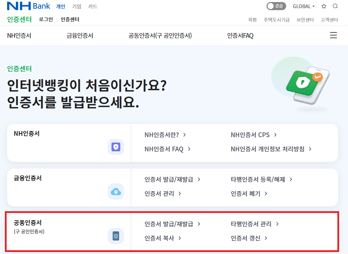The image size is (348, 254).
Task: Go to 로그인 page
Action: click(46, 20)
